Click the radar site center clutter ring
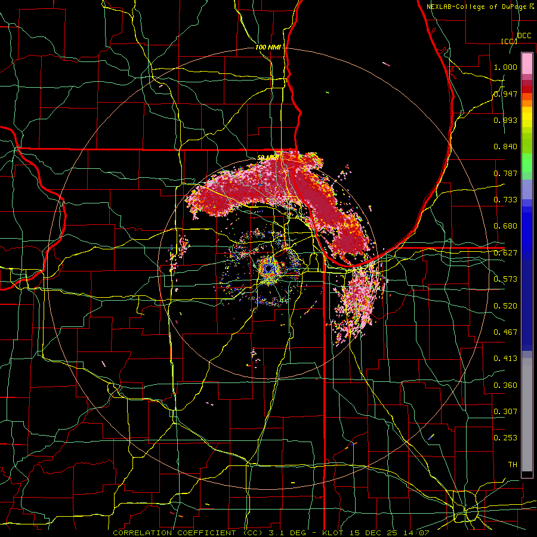The width and height of the screenshot is (537, 537). coord(269,268)
